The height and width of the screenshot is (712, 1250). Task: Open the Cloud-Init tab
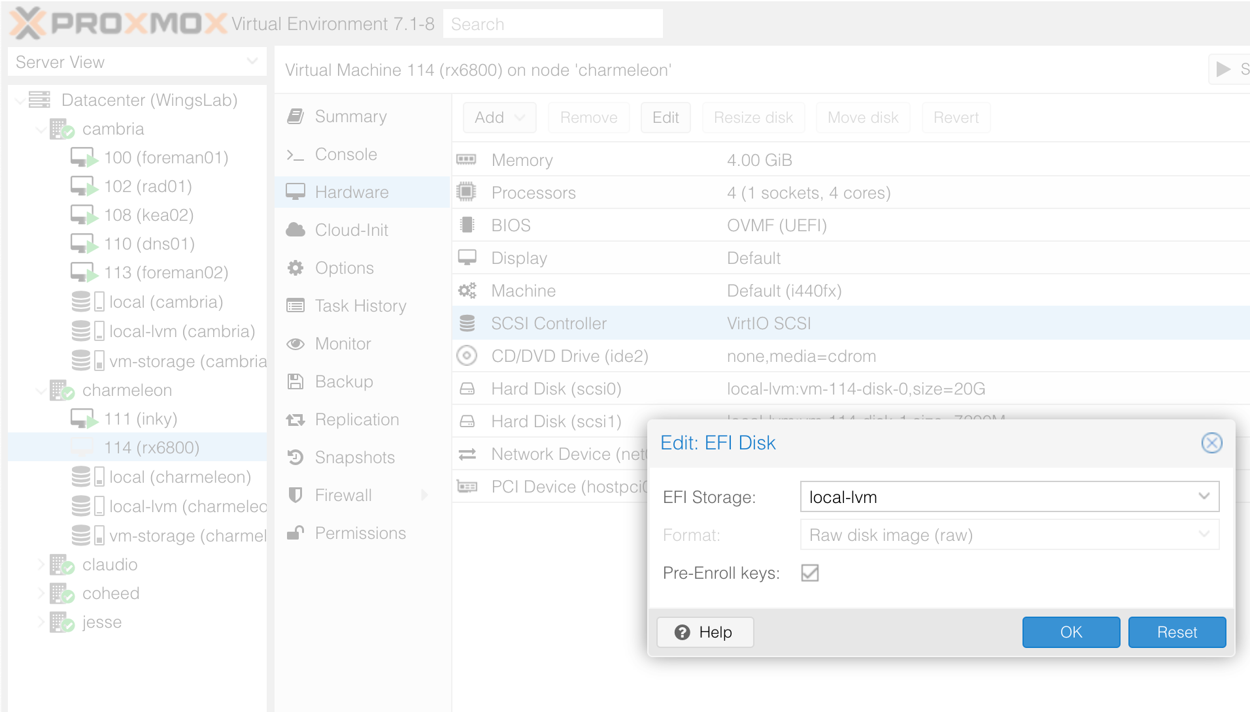pos(362,230)
